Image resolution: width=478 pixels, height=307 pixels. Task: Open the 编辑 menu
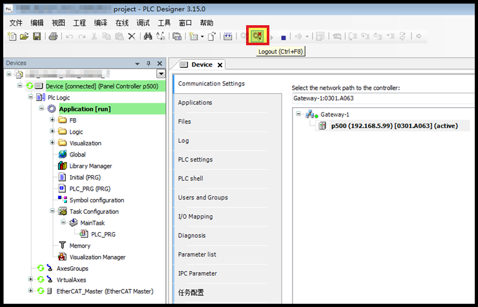point(37,23)
